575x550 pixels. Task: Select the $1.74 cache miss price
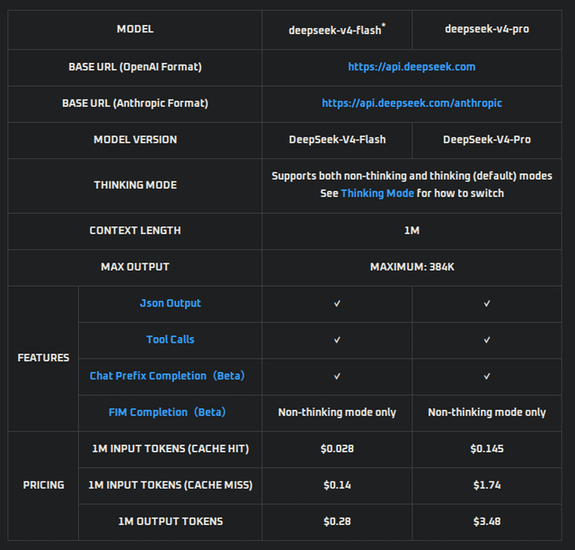pyautogui.click(x=487, y=485)
